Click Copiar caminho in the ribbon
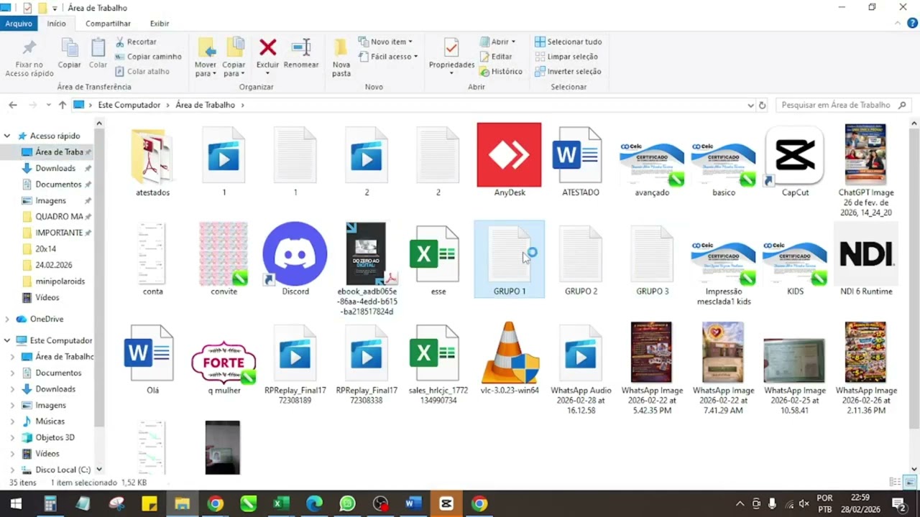 point(148,57)
